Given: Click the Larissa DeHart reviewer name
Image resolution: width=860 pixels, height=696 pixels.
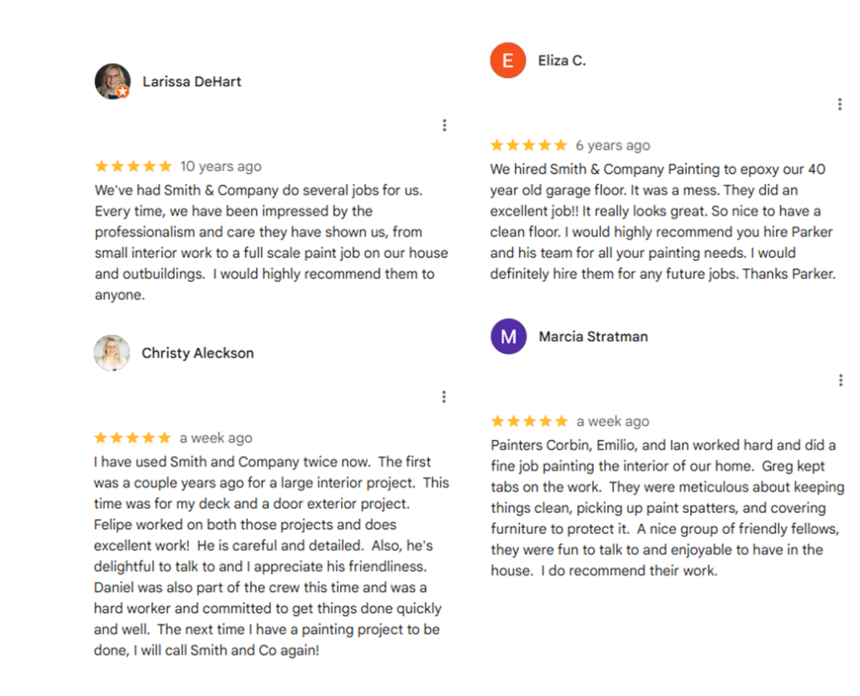Looking at the screenshot, I should [192, 81].
